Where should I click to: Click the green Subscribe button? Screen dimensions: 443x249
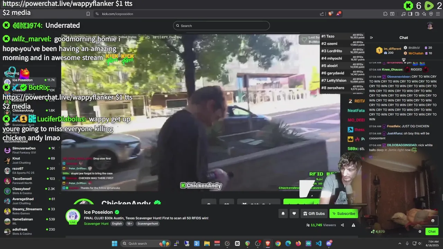[344, 214]
